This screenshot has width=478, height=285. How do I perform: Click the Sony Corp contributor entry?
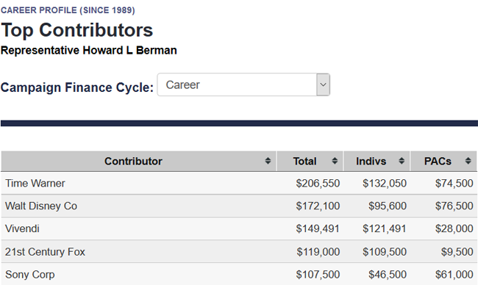click(x=30, y=274)
